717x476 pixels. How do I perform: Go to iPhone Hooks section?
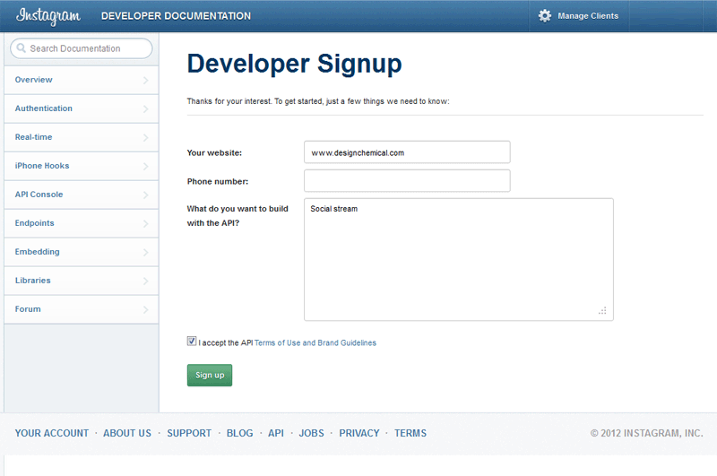42,166
